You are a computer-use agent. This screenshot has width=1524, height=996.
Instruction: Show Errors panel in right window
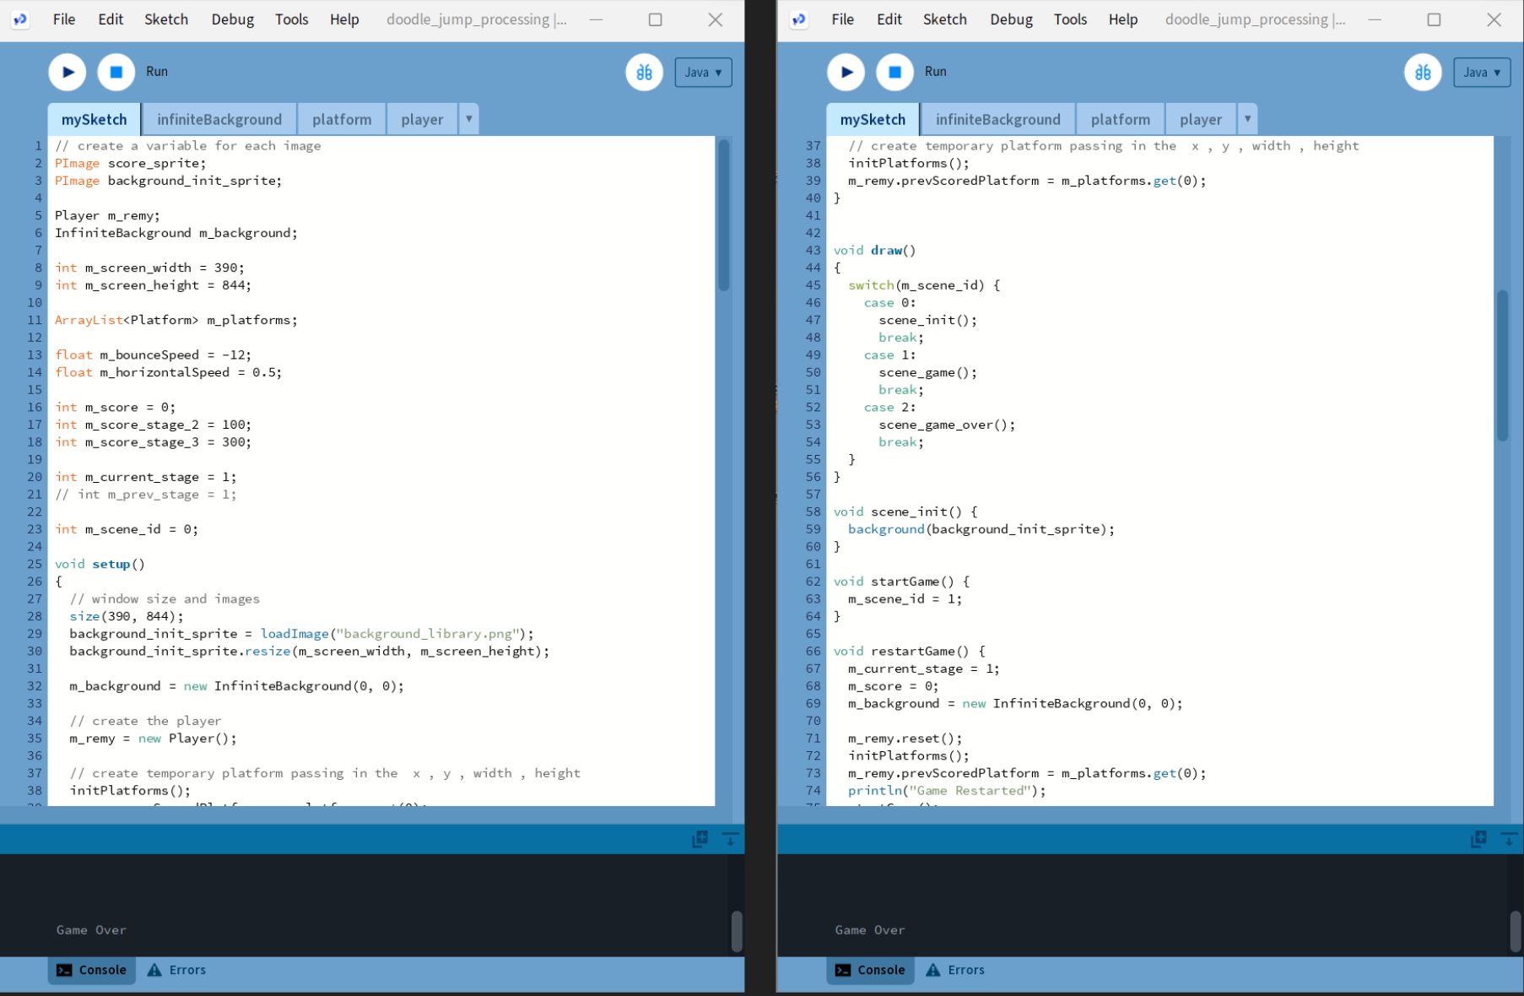coord(956,971)
